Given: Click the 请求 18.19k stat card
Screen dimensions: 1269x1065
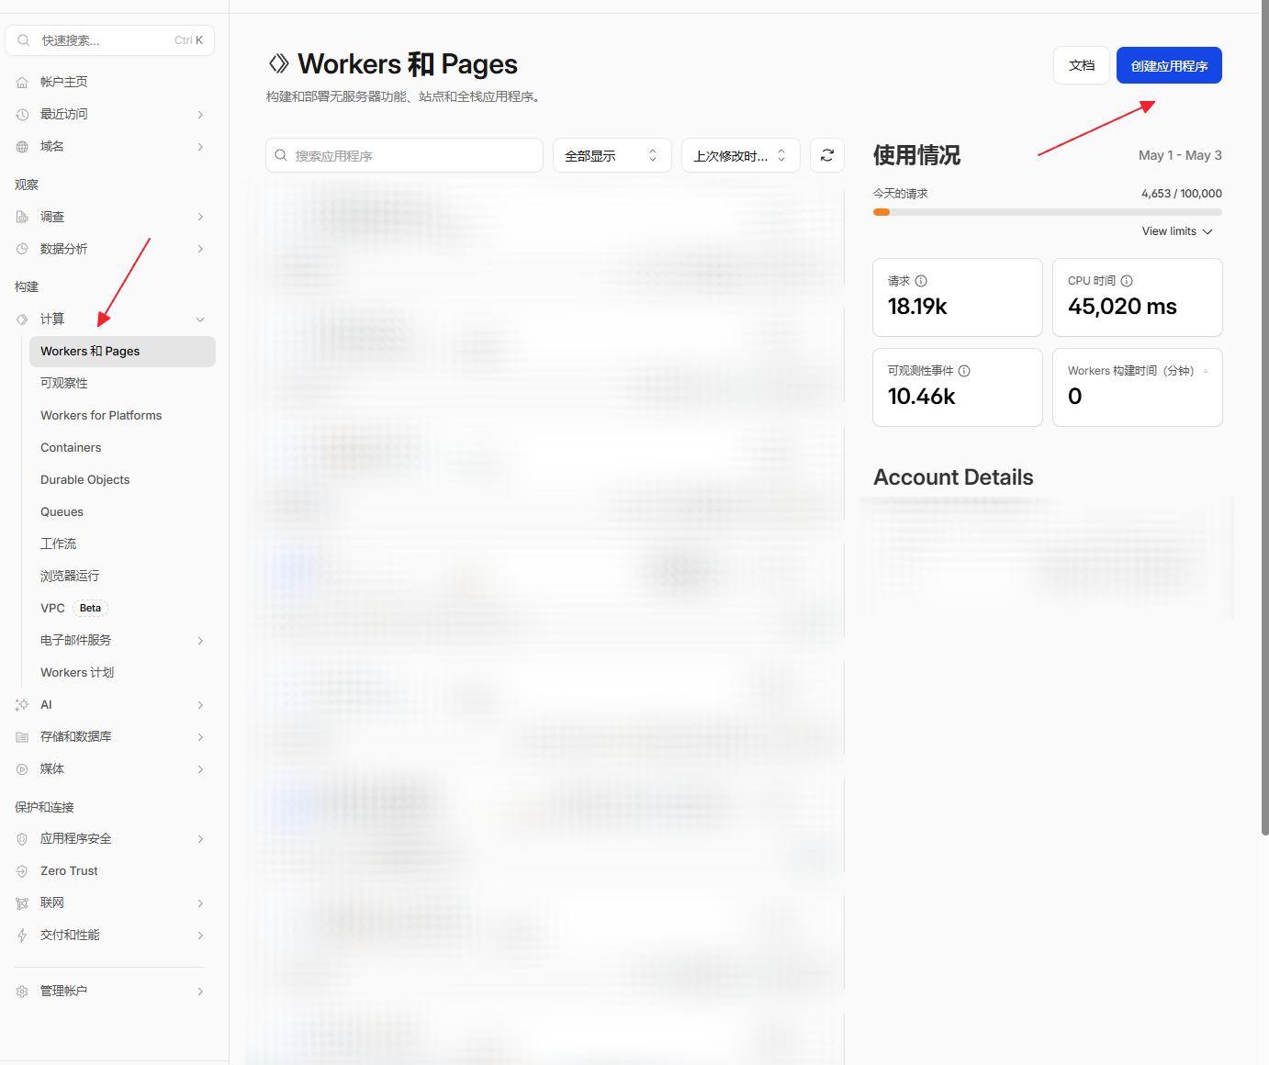Looking at the screenshot, I should pos(958,297).
